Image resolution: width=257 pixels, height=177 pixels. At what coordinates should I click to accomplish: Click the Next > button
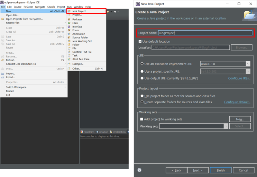tap(198, 170)
